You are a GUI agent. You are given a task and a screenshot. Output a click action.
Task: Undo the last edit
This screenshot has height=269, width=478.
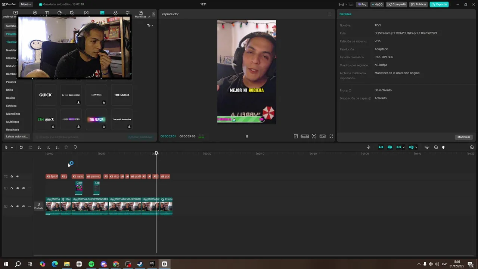pyautogui.click(x=21, y=147)
